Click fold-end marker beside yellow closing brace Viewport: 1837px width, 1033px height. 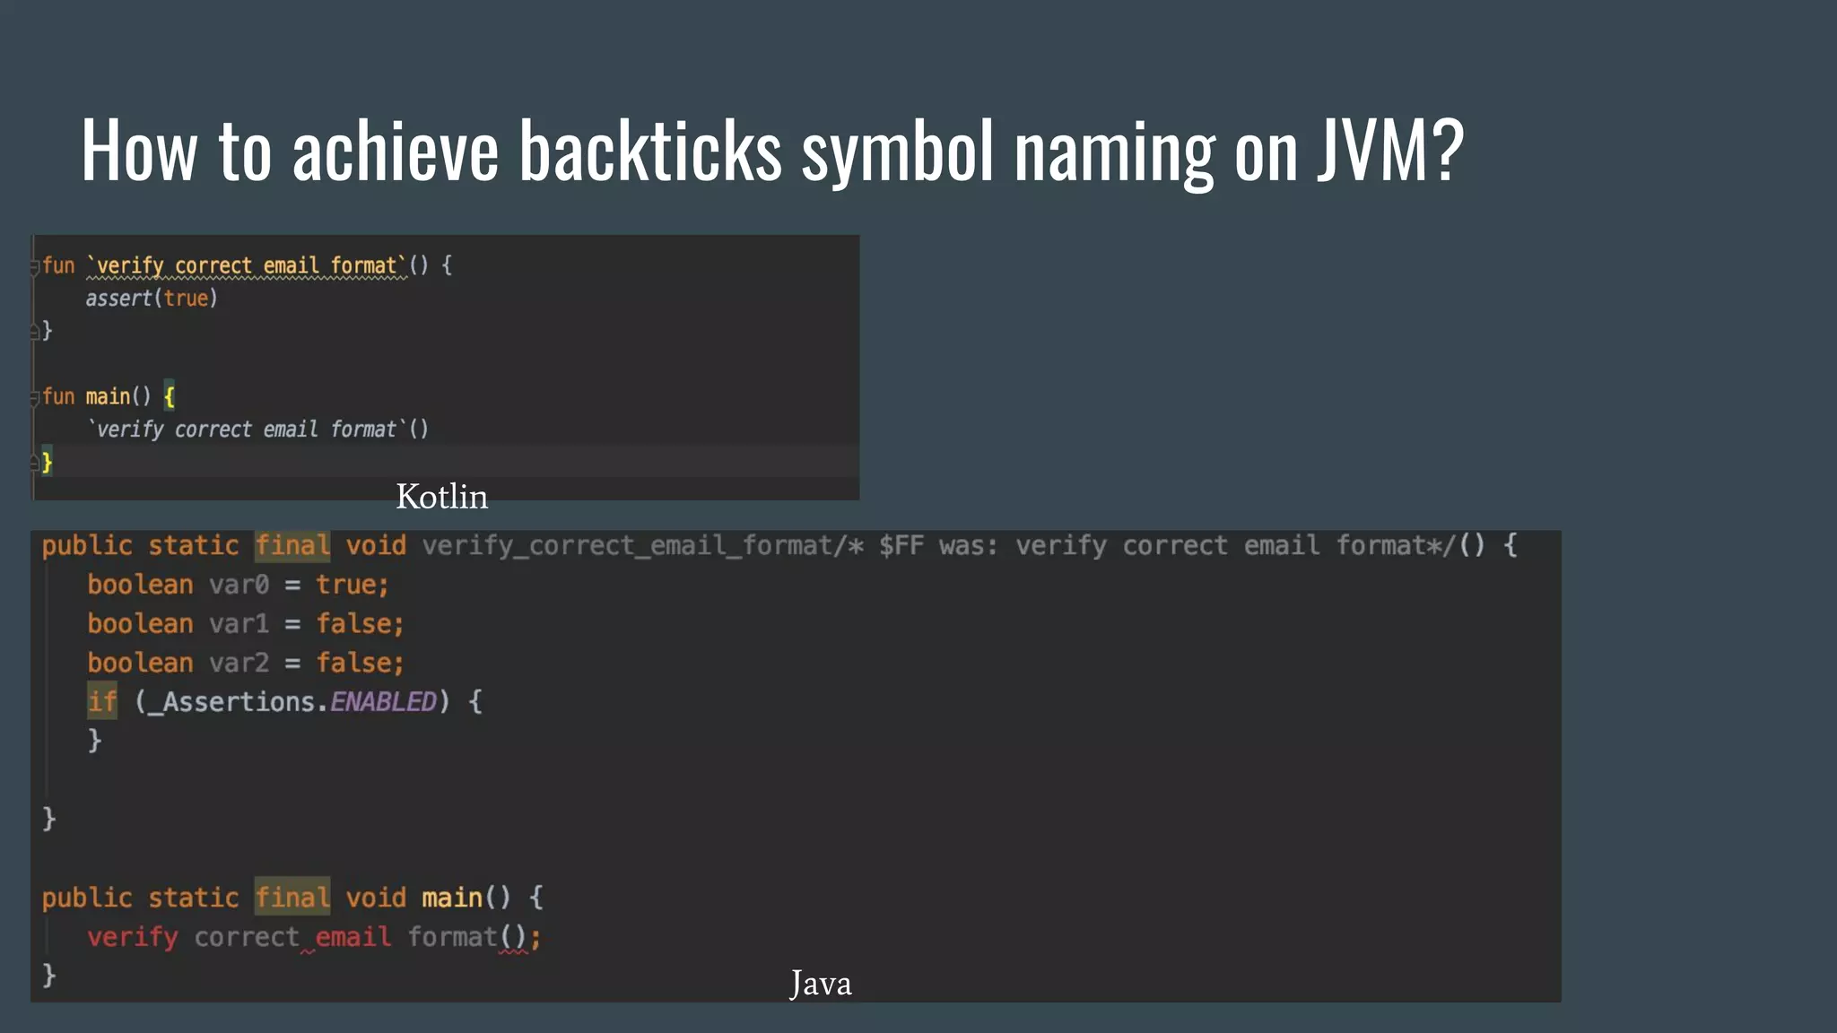tap(35, 463)
